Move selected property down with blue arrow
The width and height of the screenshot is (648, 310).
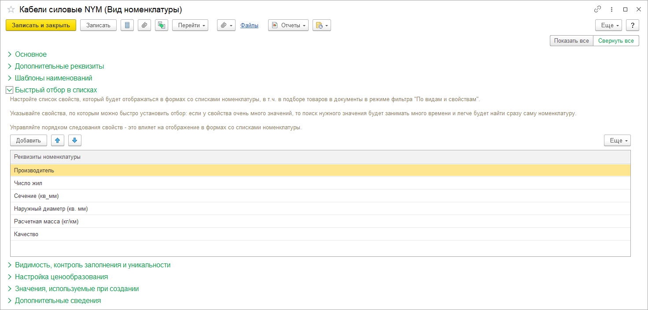[74, 140]
